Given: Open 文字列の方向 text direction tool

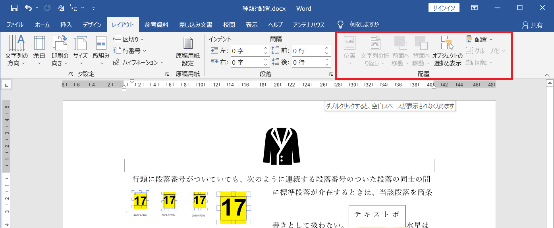Looking at the screenshot, I should (16, 51).
